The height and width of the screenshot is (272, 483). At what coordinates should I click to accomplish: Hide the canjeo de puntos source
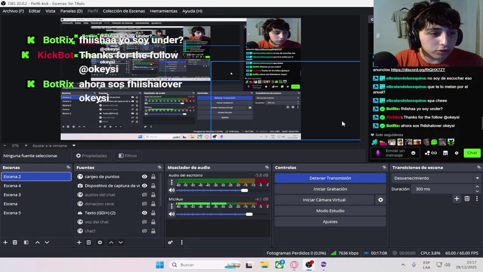[145, 176]
